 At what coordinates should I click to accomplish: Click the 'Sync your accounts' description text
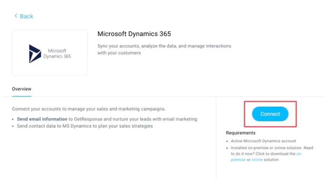pyautogui.click(x=164, y=46)
